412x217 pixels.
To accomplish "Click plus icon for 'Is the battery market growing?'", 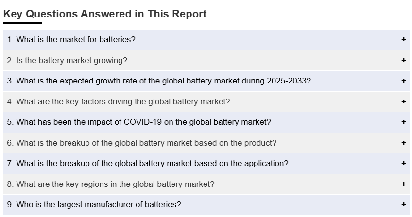I will coord(404,61).
